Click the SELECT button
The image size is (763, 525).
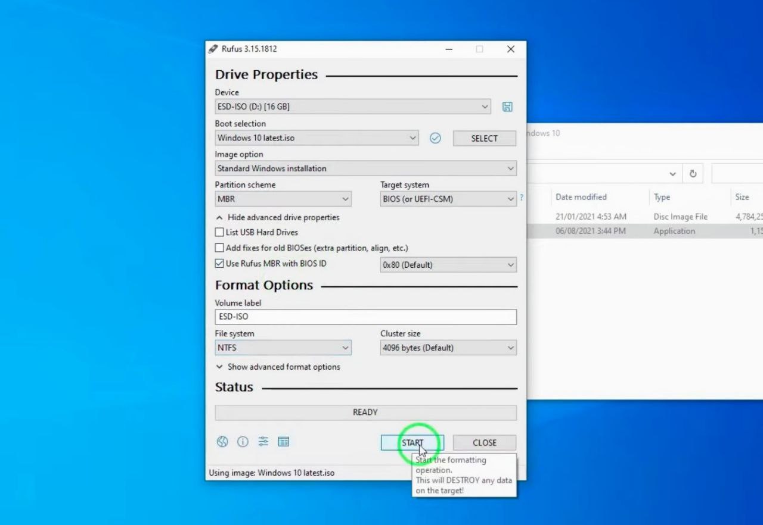484,138
